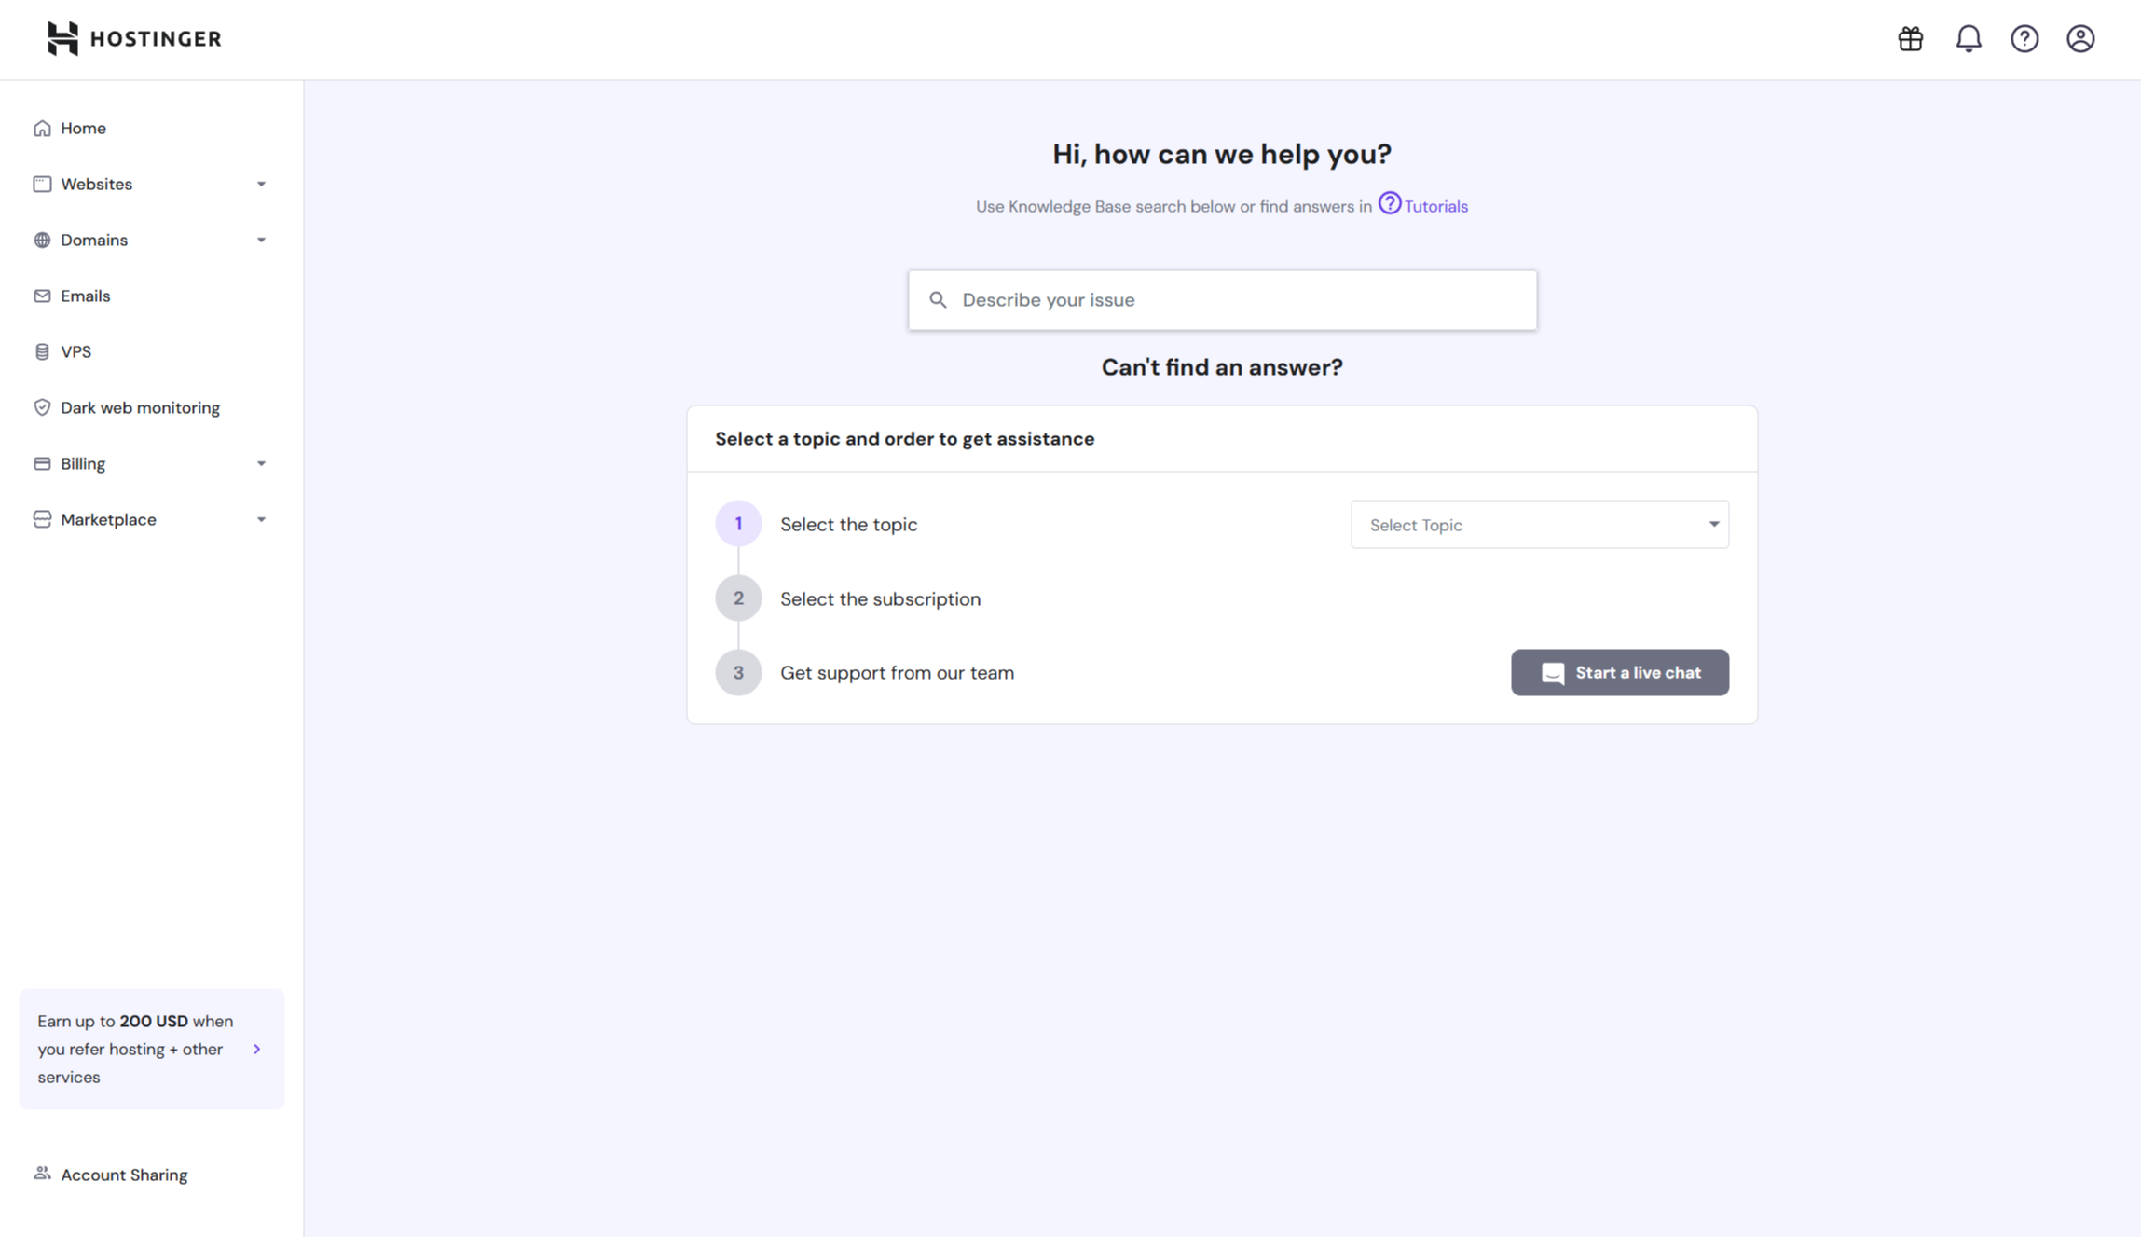Image resolution: width=2141 pixels, height=1237 pixels.
Task: Open Emails in sidebar
Action: coord(85,296)
